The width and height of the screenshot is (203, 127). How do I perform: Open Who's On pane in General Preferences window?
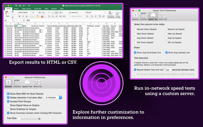tap(38, 83)
